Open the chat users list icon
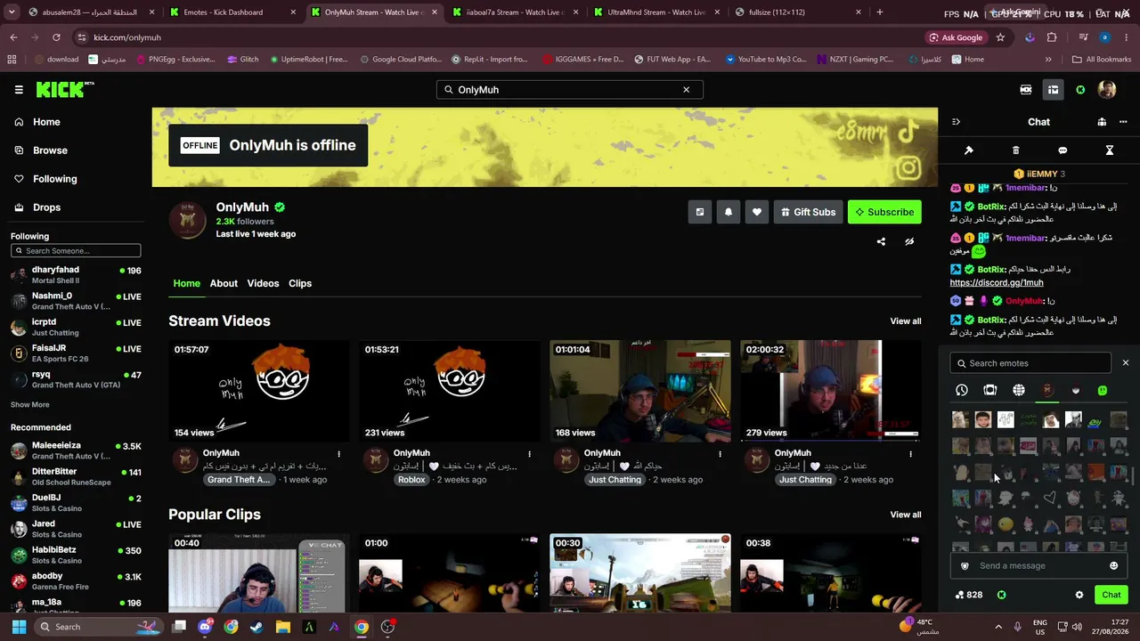Image resolution: width=1140 pixels, height=641 pixels. pyautogui.click(x=1102, y=122)
